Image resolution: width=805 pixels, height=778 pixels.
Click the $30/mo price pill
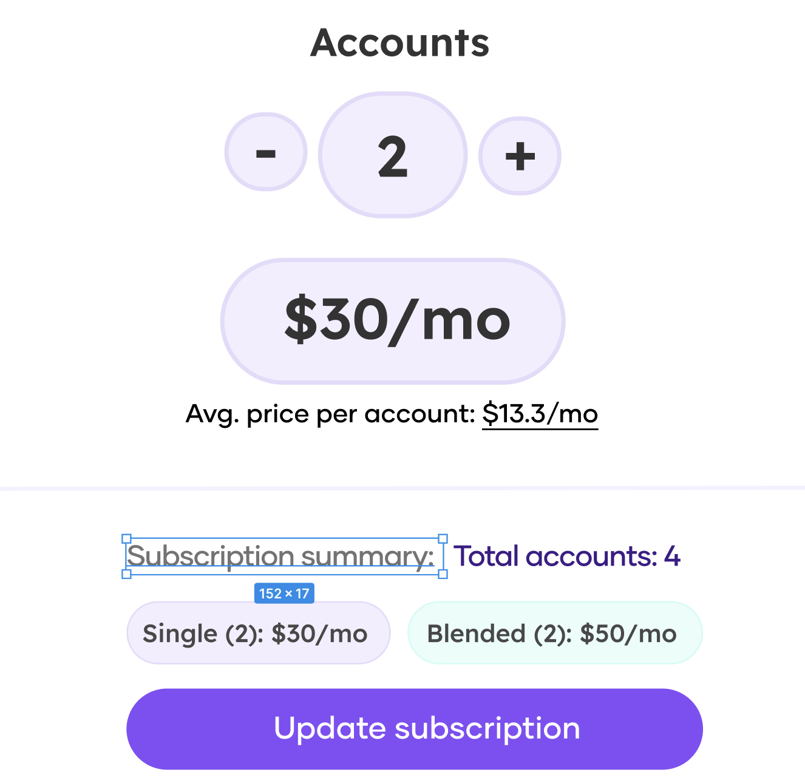393,321
